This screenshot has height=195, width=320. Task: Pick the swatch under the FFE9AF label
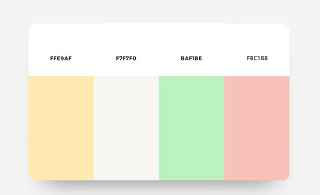61,128
